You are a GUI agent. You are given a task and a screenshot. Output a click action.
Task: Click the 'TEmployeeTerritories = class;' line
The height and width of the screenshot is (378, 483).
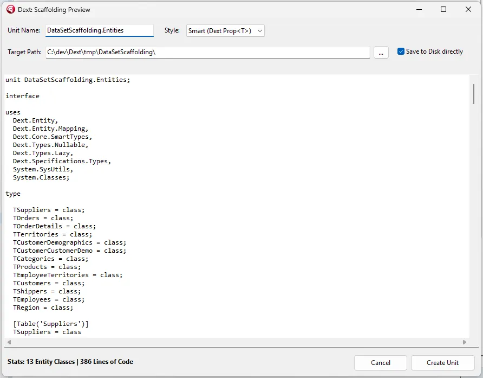68,275
